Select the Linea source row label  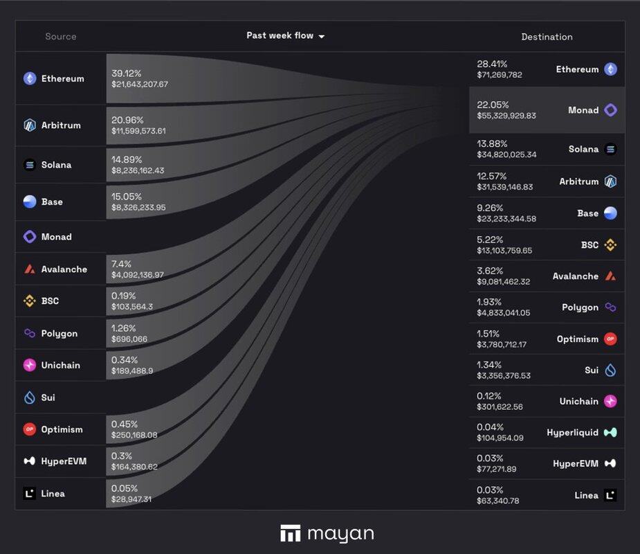(53, 494)
